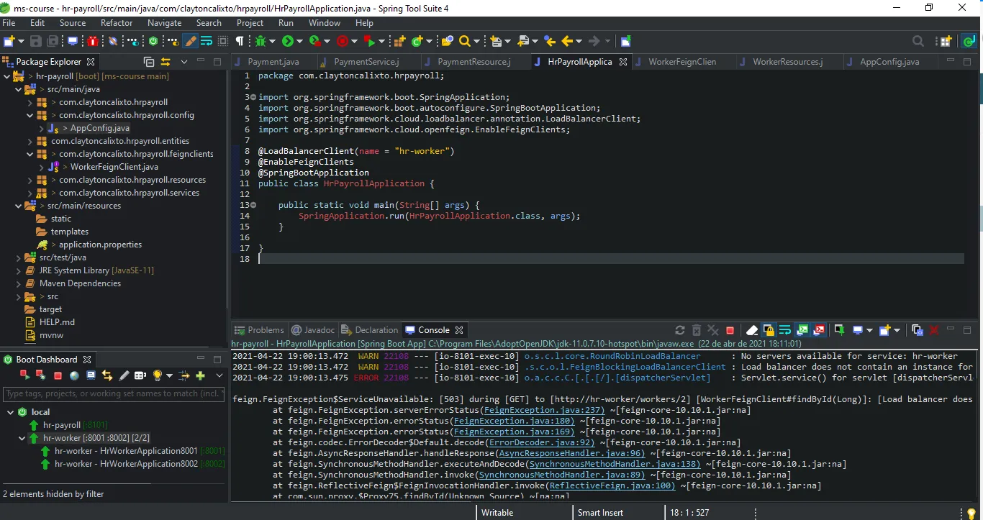Click the New Java Class icon
Viewport: 983px width, 520px height.
(x=417, y=41)
